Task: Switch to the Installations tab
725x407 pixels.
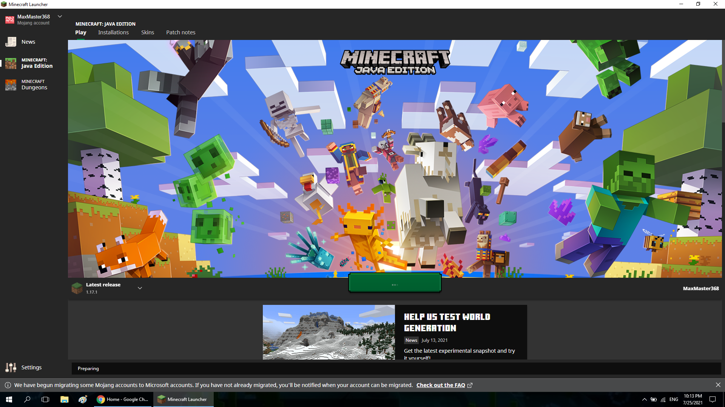Action: point(113,32)
